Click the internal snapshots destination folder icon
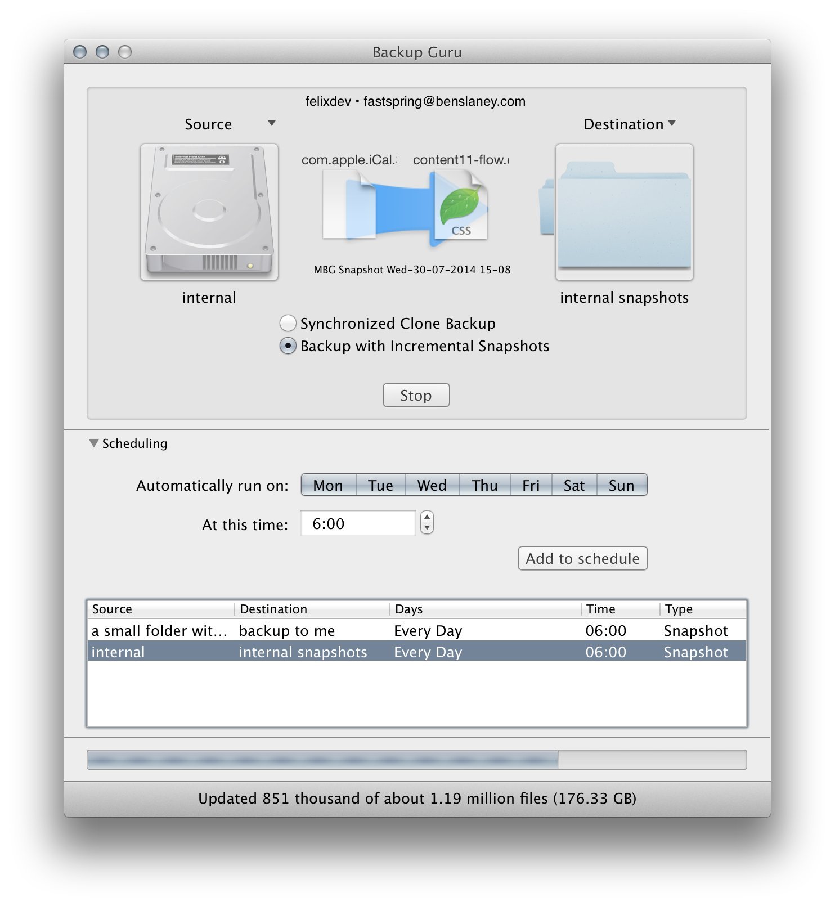This screenshot has height=906, width=835. (x=624, y=212)
